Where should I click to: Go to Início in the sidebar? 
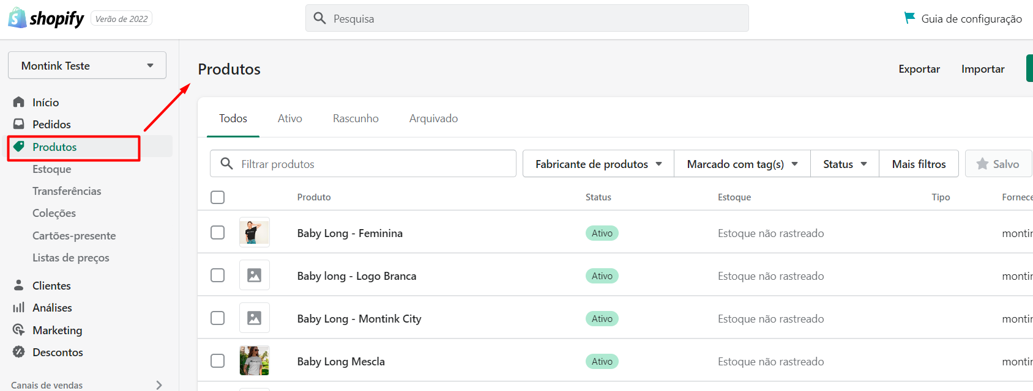pos(45,102)
